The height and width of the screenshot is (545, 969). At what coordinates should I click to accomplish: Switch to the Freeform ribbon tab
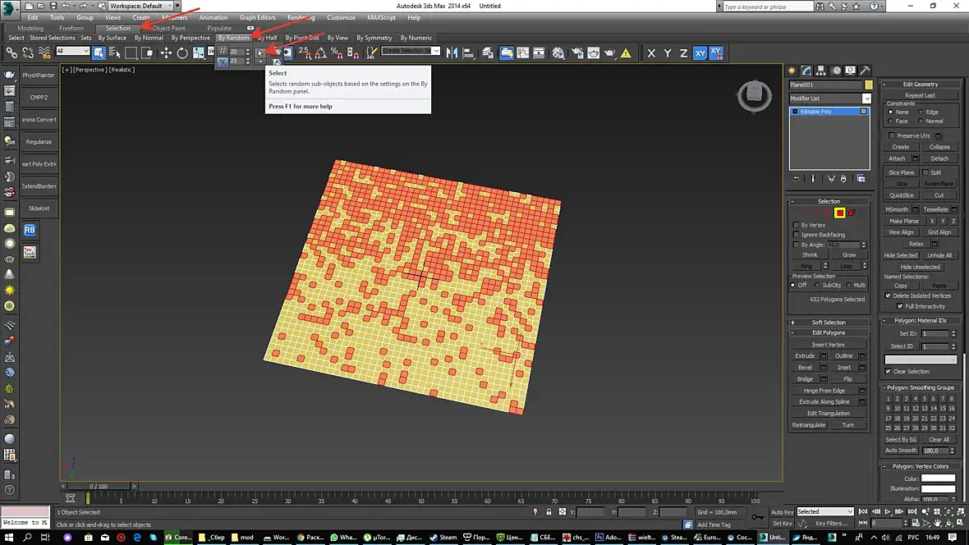coord(71,28)
